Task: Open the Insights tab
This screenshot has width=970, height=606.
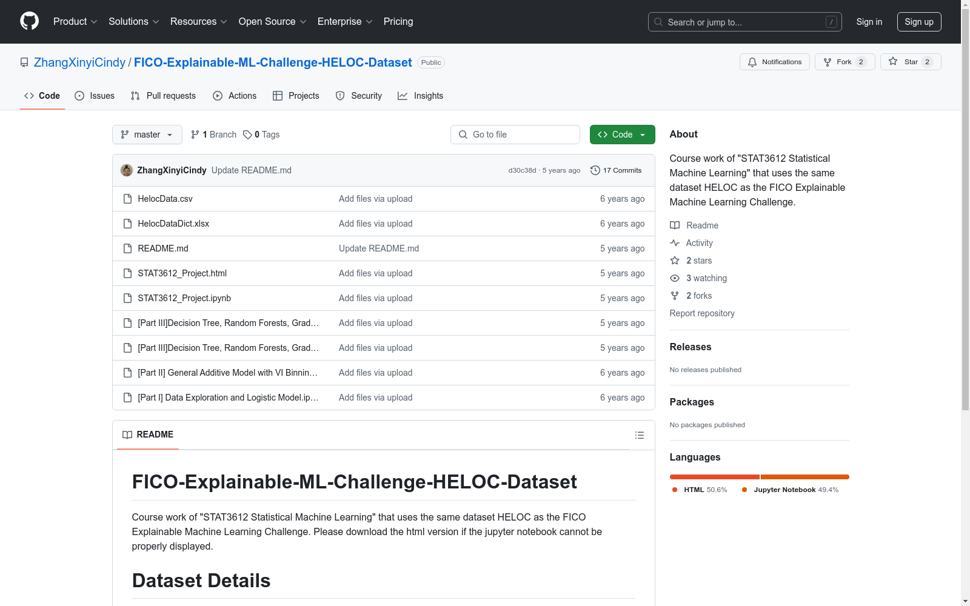Action: (x=421, y=96)
